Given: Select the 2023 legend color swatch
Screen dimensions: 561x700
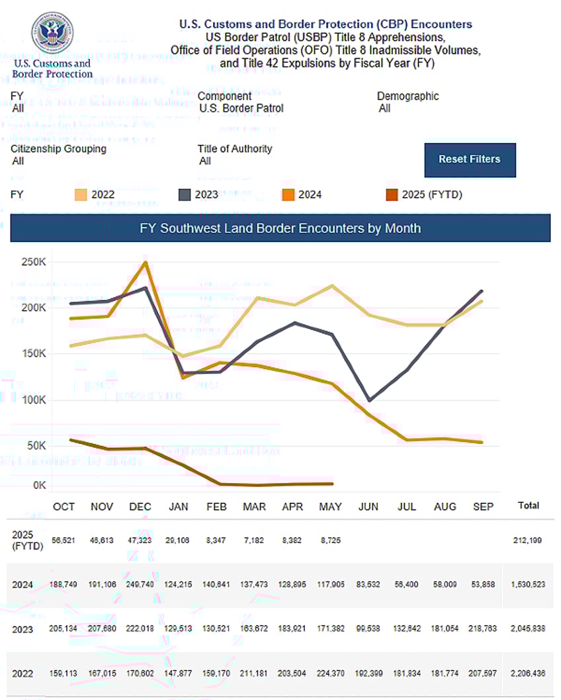Looking at the screenshot, I should pos(185,195).
